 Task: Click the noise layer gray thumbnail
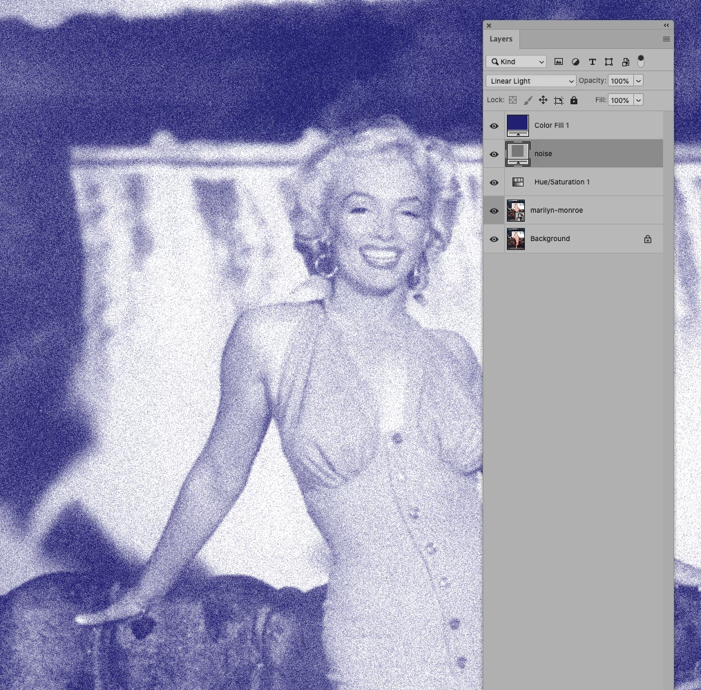coord(518,154)
